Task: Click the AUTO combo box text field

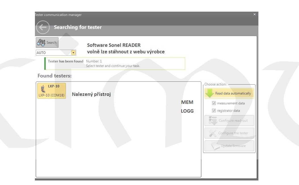Action: click(x=53, y=53)
